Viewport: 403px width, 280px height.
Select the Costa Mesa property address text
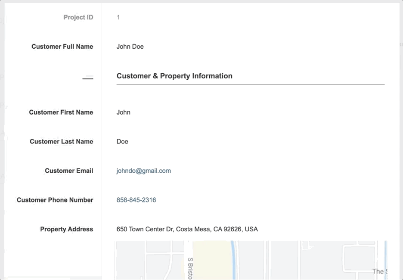pos(187,229)
